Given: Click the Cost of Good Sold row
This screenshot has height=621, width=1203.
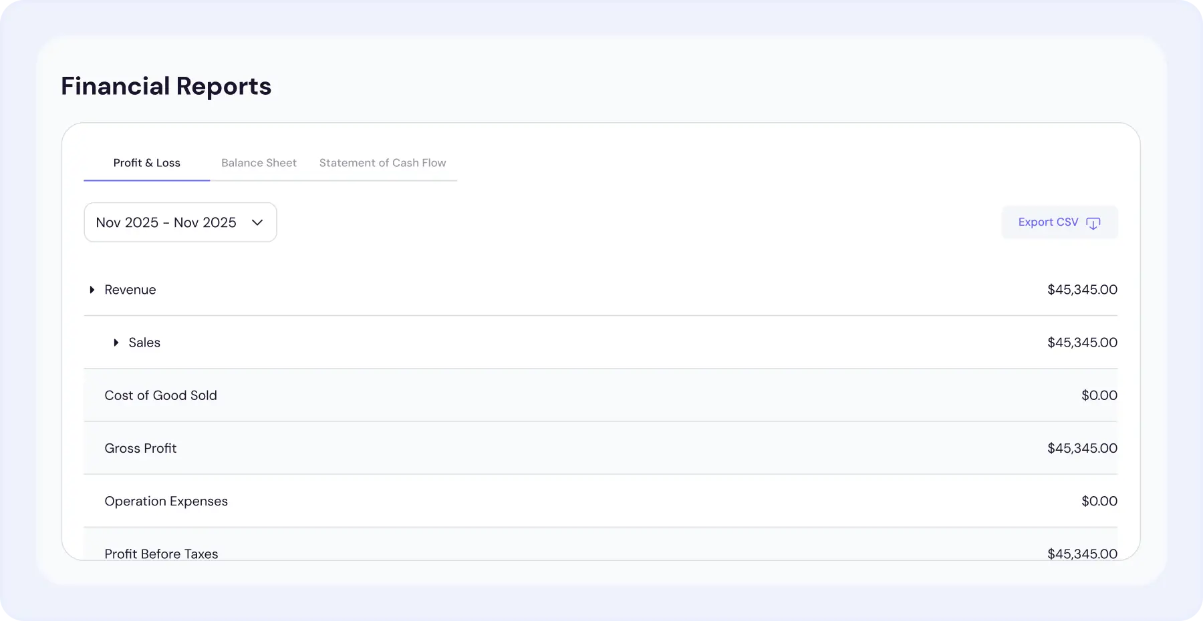Looking at the screenshot, I should click(160, 395).
